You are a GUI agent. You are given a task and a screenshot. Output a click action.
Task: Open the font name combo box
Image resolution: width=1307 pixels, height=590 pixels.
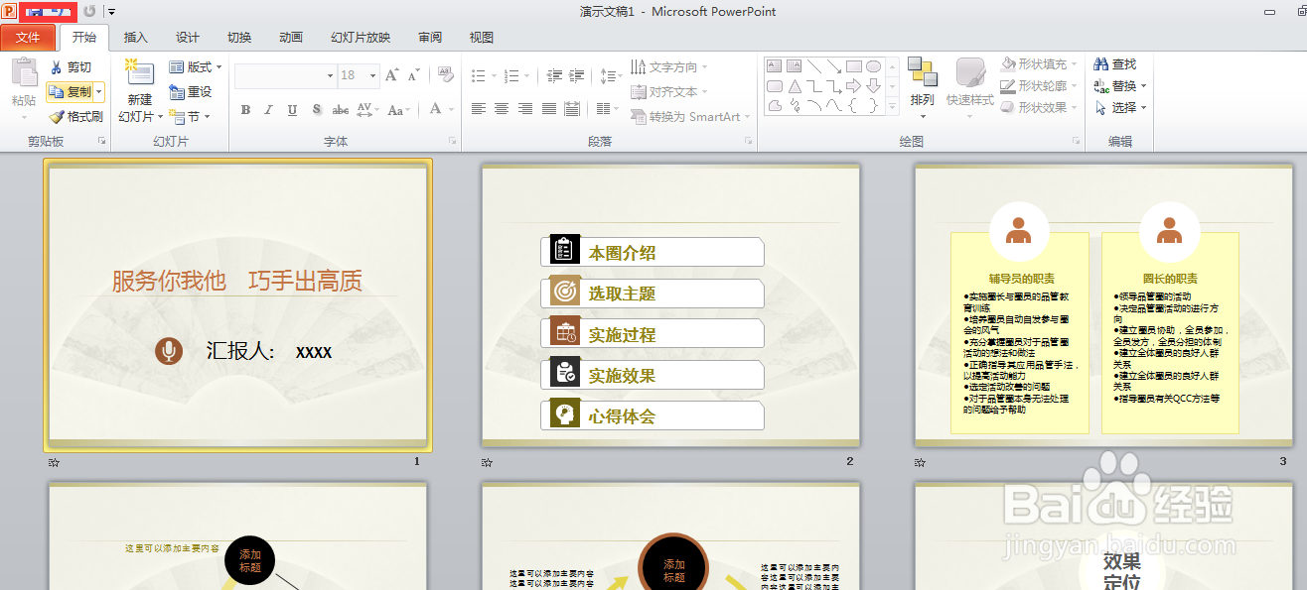tap(286, 75)
